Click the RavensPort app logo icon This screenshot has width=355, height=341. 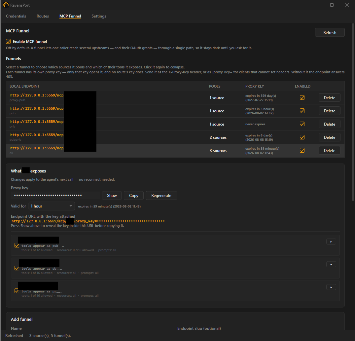point(6,5)
